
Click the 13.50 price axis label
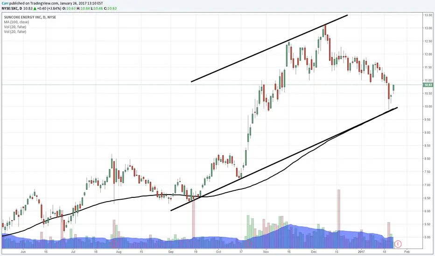point(428,15)
